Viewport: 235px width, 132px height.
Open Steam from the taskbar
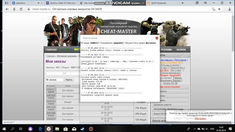82,129
